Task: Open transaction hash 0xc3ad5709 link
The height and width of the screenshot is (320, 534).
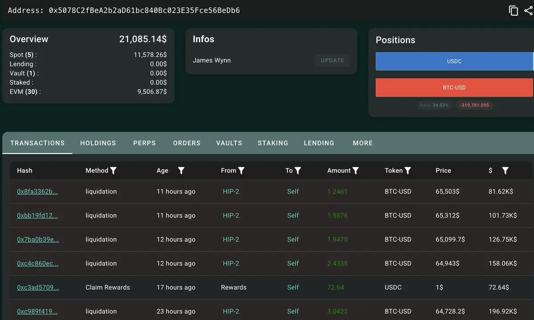Action: (38, 288)
